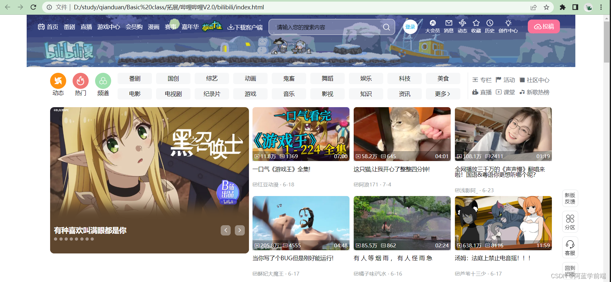Open the 社区中心 link
This screenshot has width=611, height=282.
[535, 80]
